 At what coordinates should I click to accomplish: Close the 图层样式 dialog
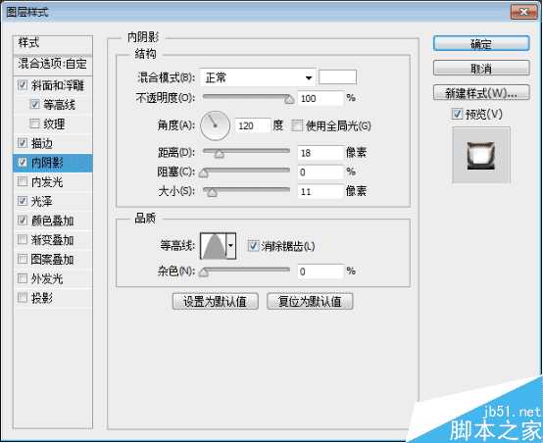pos(523,12)
